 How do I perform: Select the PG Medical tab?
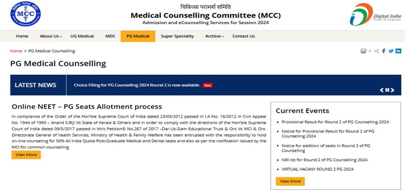point(138,36)
